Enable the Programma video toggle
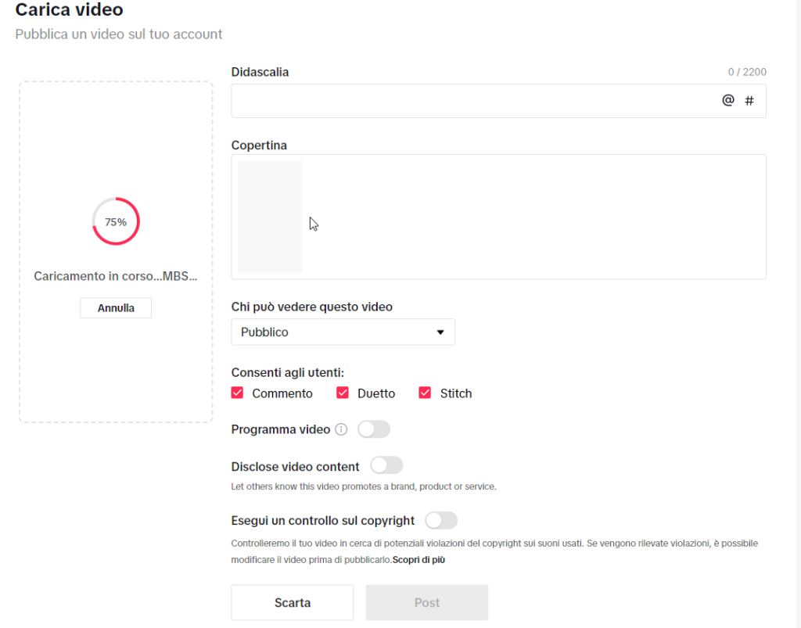801x628 pixels. pos(373,429)
